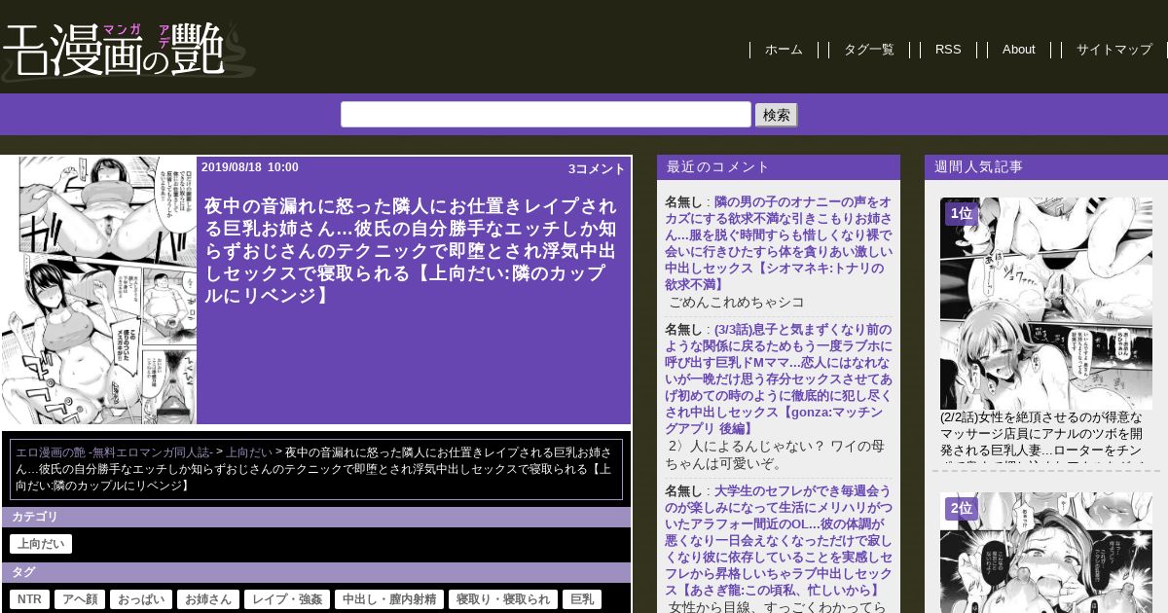Viewport: 1168px width, 613px height.
Task: Click the 2019/08/18 10:00 post date
Action: pyautogui.click(x=250, y=167)
